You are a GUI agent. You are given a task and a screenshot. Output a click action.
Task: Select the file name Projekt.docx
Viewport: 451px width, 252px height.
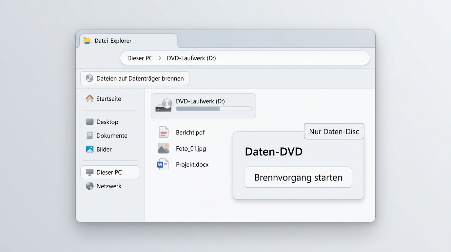(x=192, y=164)
